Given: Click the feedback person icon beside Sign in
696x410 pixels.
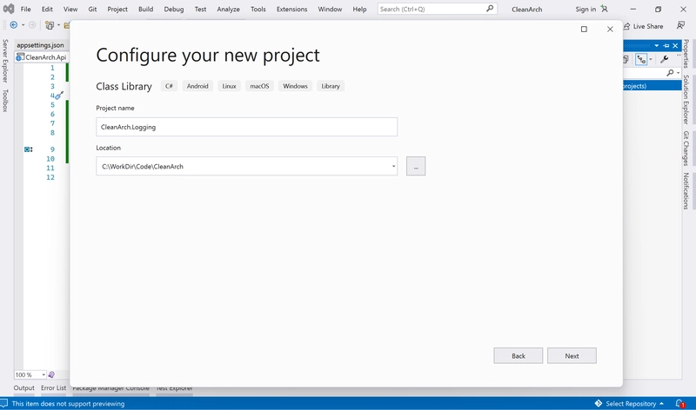Looking at the screenshot, I should pos(604,9).
